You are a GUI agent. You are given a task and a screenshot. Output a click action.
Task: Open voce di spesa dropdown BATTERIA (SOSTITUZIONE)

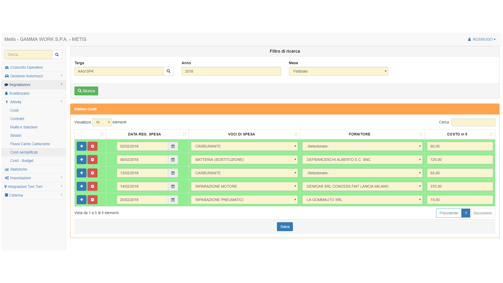coord(244,160)
